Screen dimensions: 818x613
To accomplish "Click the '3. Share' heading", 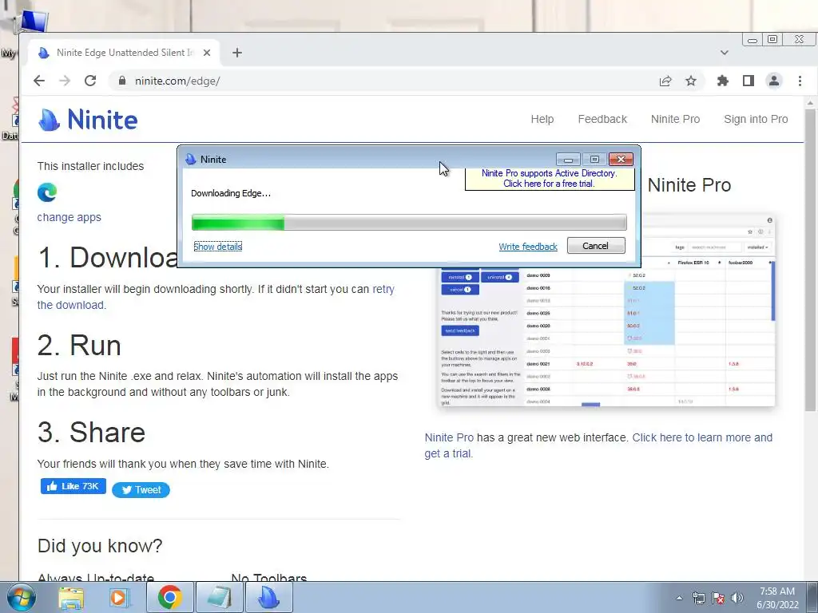I will coord(91,432).
